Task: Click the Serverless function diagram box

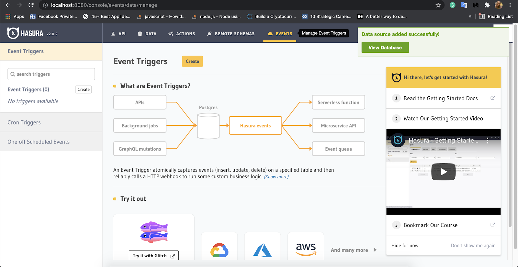Action: coord(338,102)
